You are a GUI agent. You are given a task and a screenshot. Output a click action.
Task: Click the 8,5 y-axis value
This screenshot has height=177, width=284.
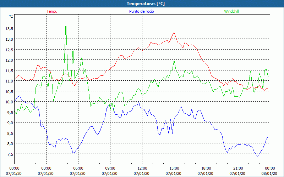click(x=10, y=133)
